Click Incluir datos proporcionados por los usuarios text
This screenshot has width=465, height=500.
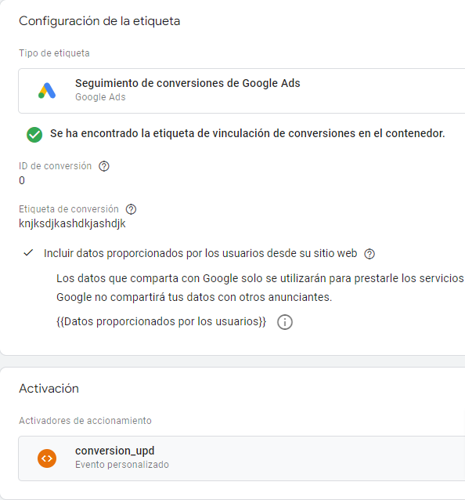point(200,253)
